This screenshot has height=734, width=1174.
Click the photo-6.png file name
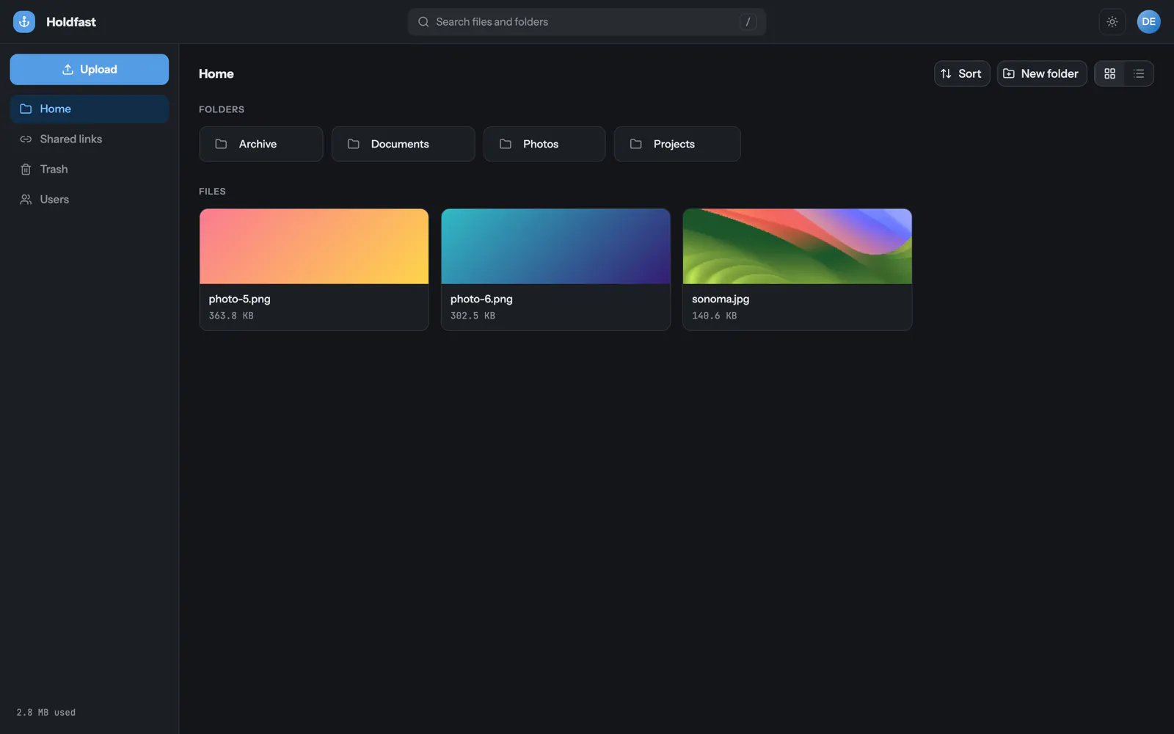[481, 299]
